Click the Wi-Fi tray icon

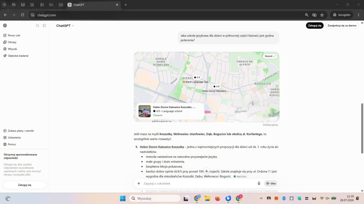point(322,198)
